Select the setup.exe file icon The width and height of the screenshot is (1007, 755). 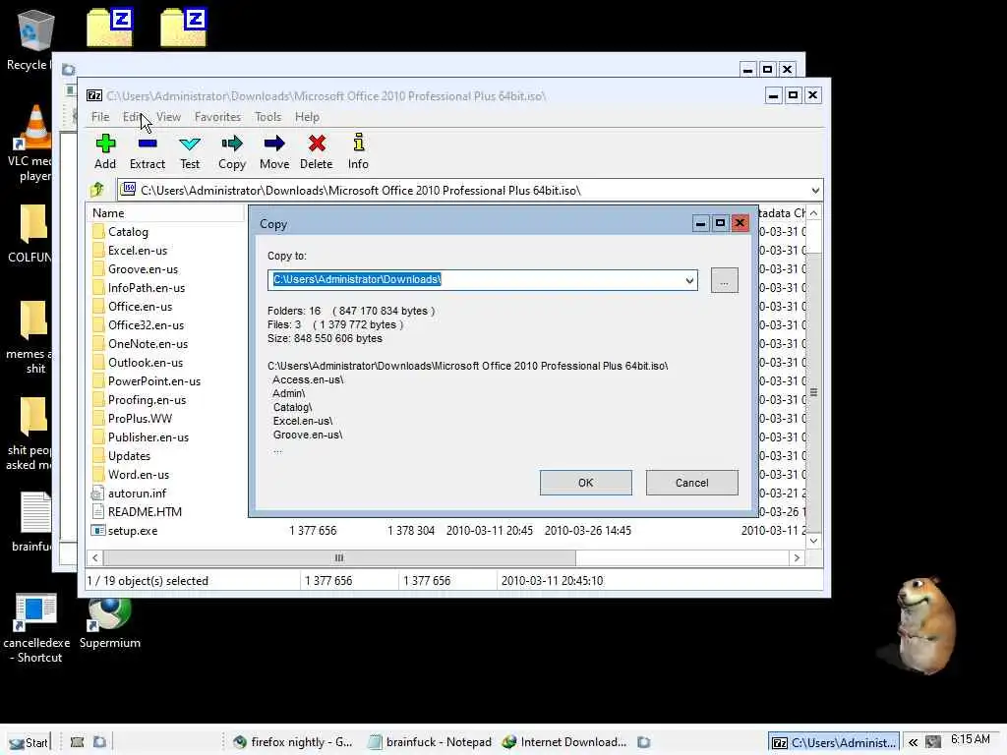tap(97, 530)
